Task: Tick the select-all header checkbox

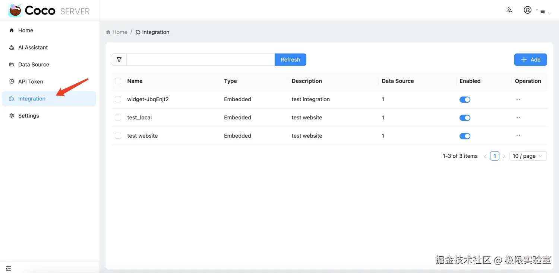Action: (118, 81)
